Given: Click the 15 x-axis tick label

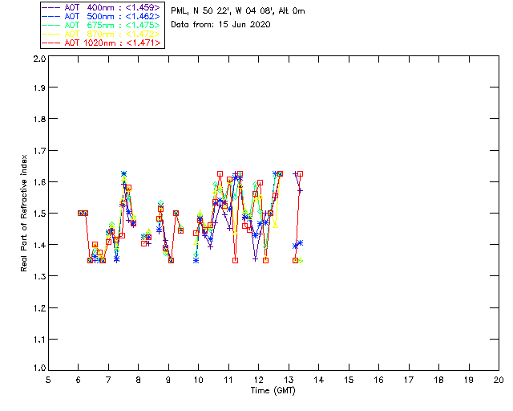Looking at the screenshot, I should (349, 380).
